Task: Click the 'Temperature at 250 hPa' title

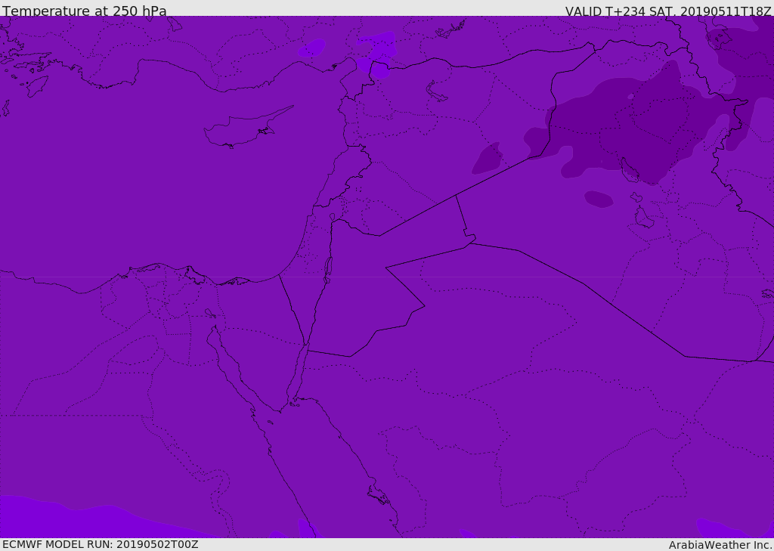Action: click(x=85, y=11)
